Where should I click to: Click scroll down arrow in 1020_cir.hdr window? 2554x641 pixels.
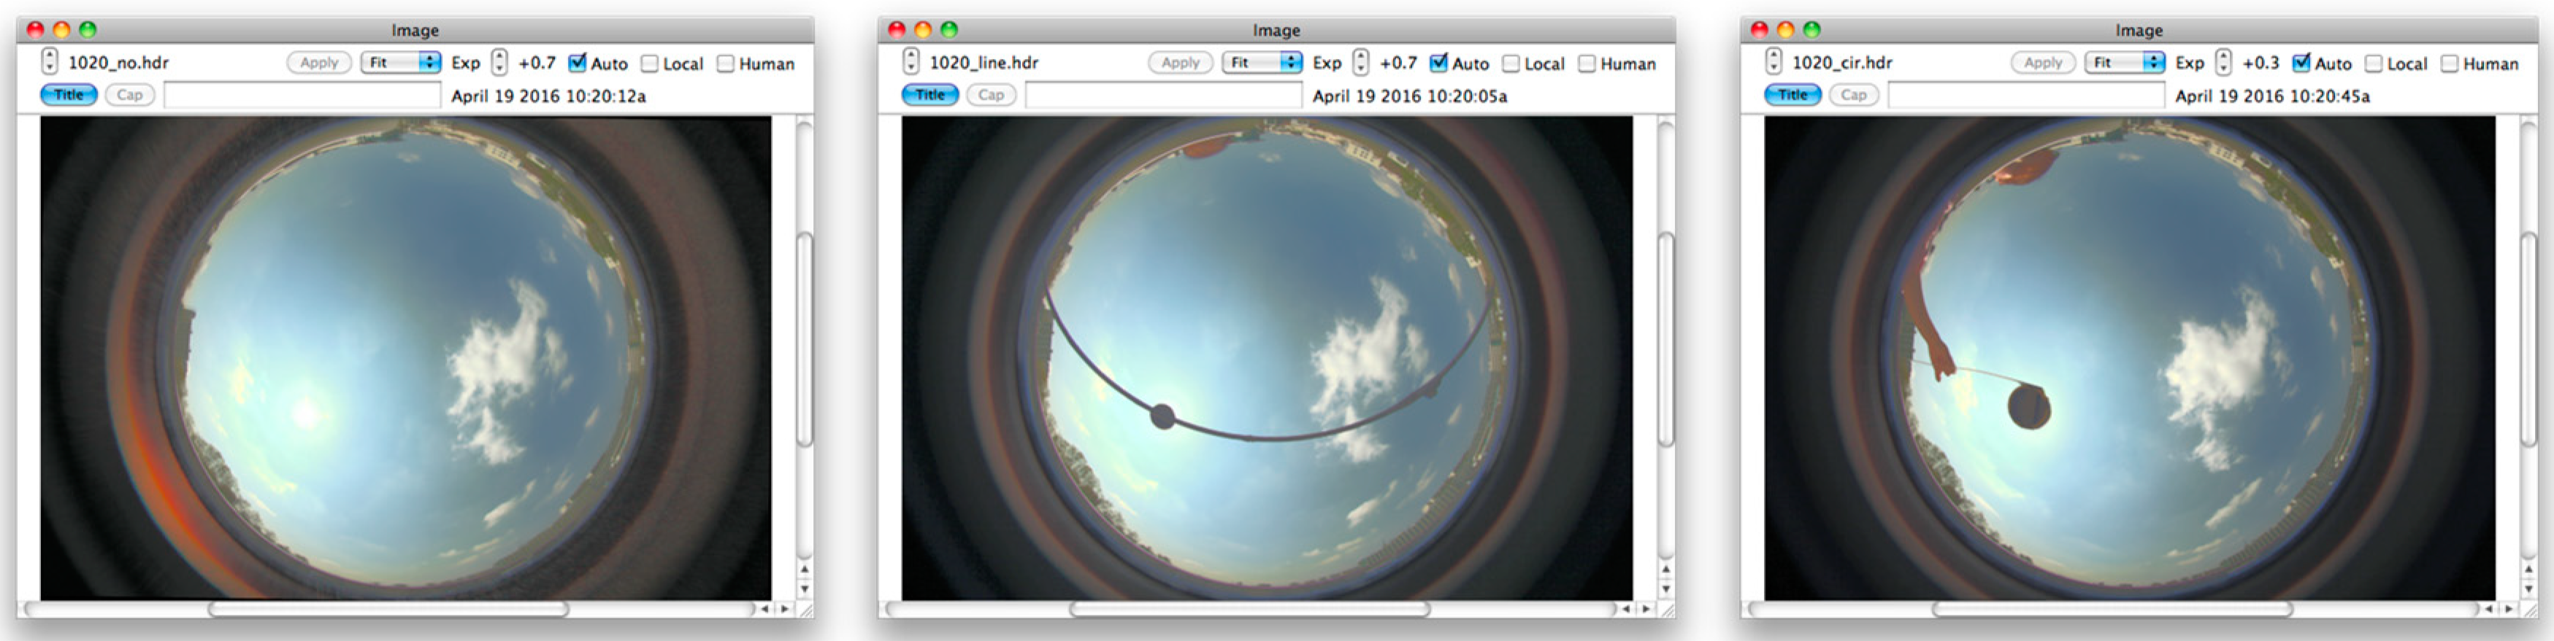(x=2528, y=588)
